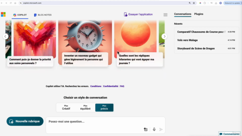Open the media controls toolbar icon

tap(211, 3)
